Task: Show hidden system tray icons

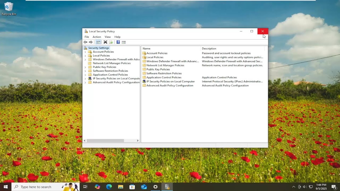Action: [294, 187]
